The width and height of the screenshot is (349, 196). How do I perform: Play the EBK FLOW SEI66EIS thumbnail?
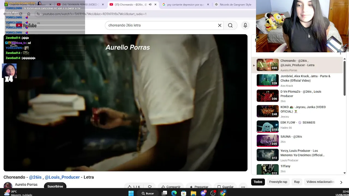pos(267,127)
